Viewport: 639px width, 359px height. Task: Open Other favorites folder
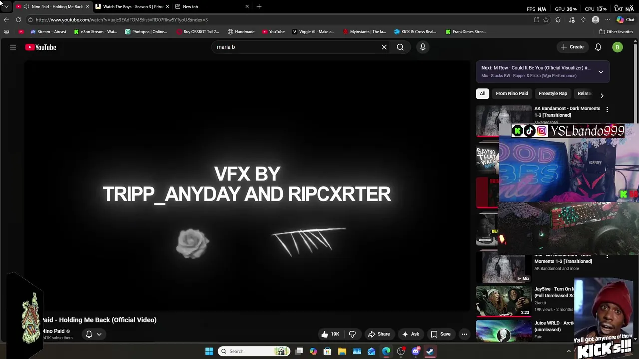click(x=616, y=32)
